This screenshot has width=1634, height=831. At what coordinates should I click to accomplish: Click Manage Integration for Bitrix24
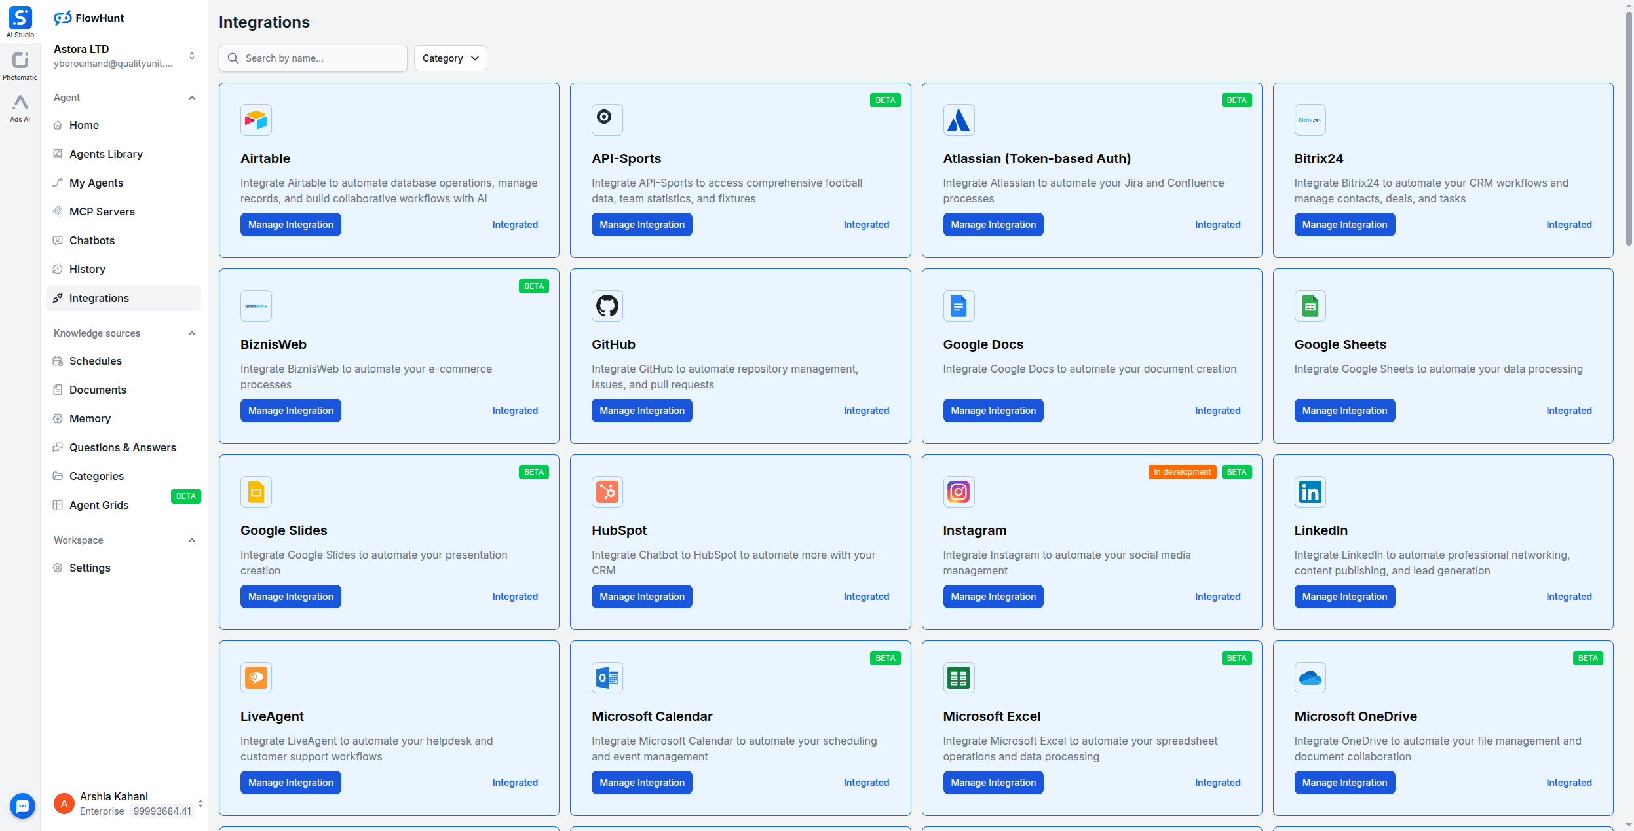click(x=1344, y=225)
